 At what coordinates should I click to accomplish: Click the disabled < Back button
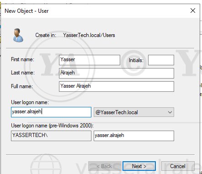click(x=105, y=166)
